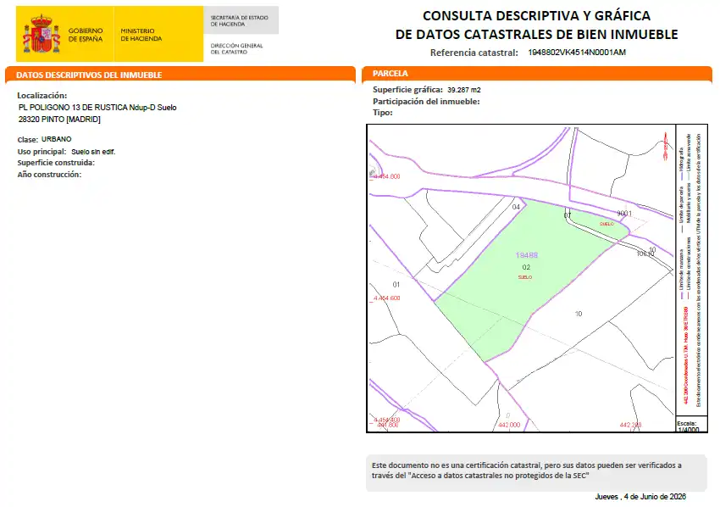Select the 'Suelo sin edif.' value
720x507 pixels.
[93, 152]
